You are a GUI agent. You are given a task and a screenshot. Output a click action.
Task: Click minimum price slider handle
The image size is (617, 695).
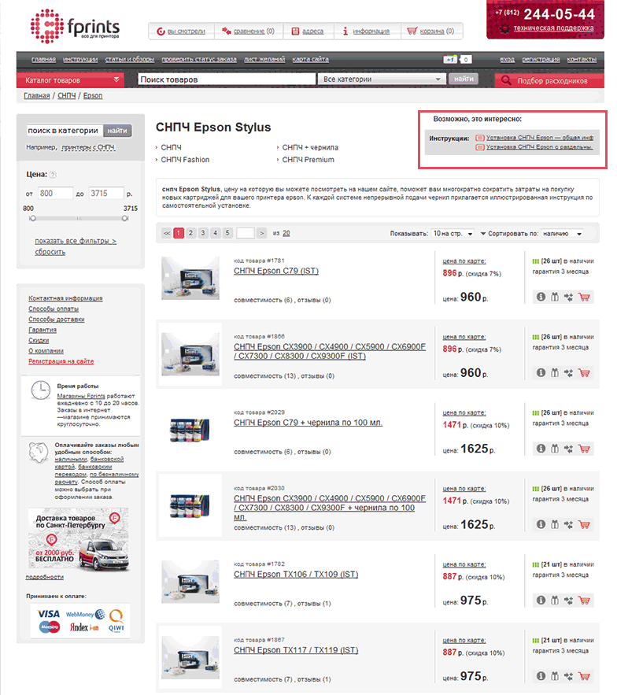point(32,218)
